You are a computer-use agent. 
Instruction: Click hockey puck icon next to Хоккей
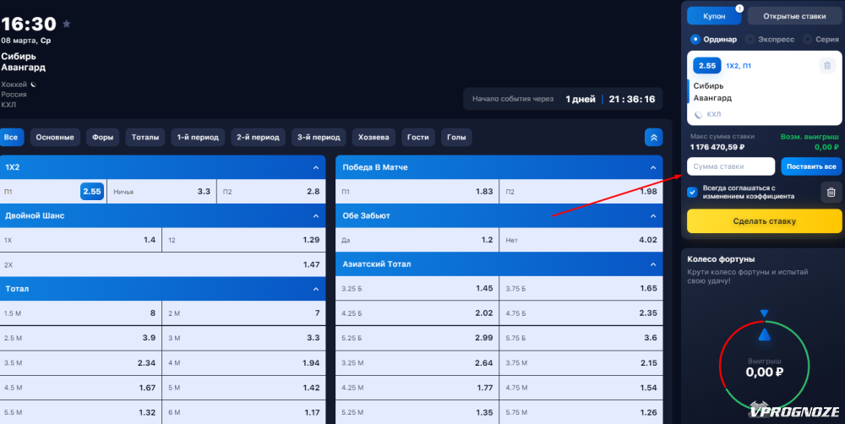click(34, 84)
